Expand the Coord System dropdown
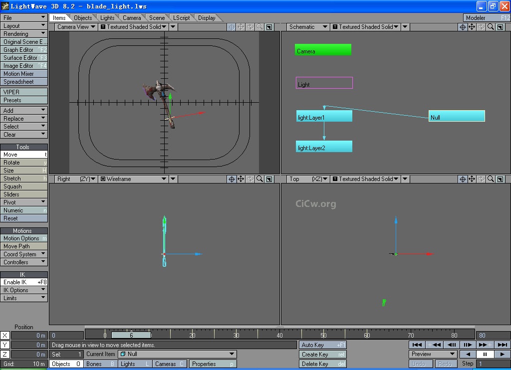The width and height of the screenshot is (511, 370). point(24,254)
